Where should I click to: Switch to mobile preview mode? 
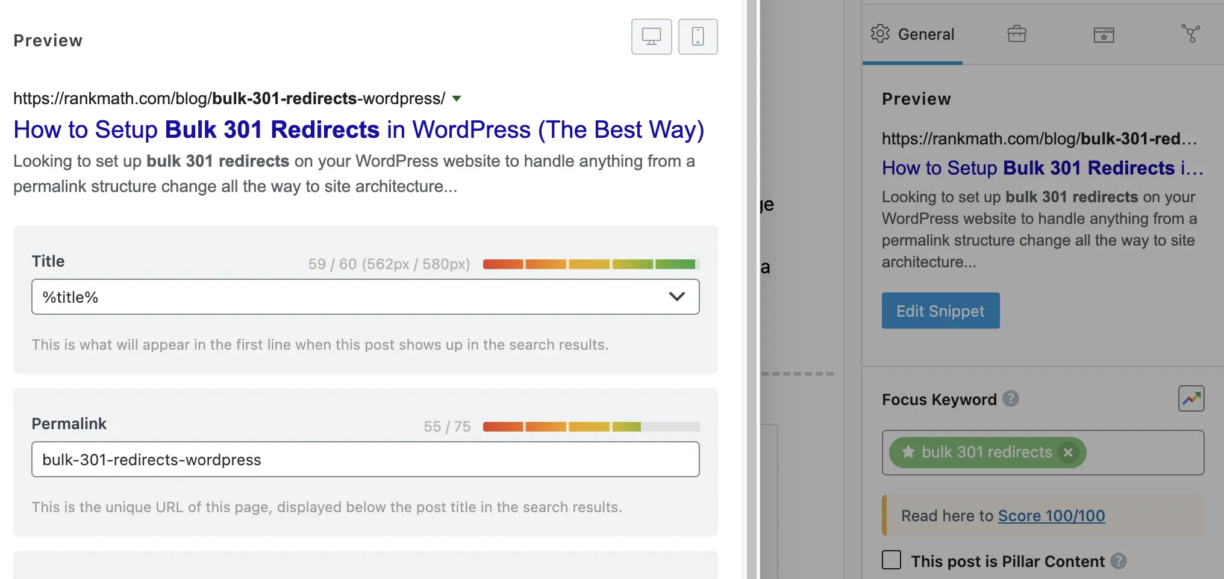click(x=698, y=37)
